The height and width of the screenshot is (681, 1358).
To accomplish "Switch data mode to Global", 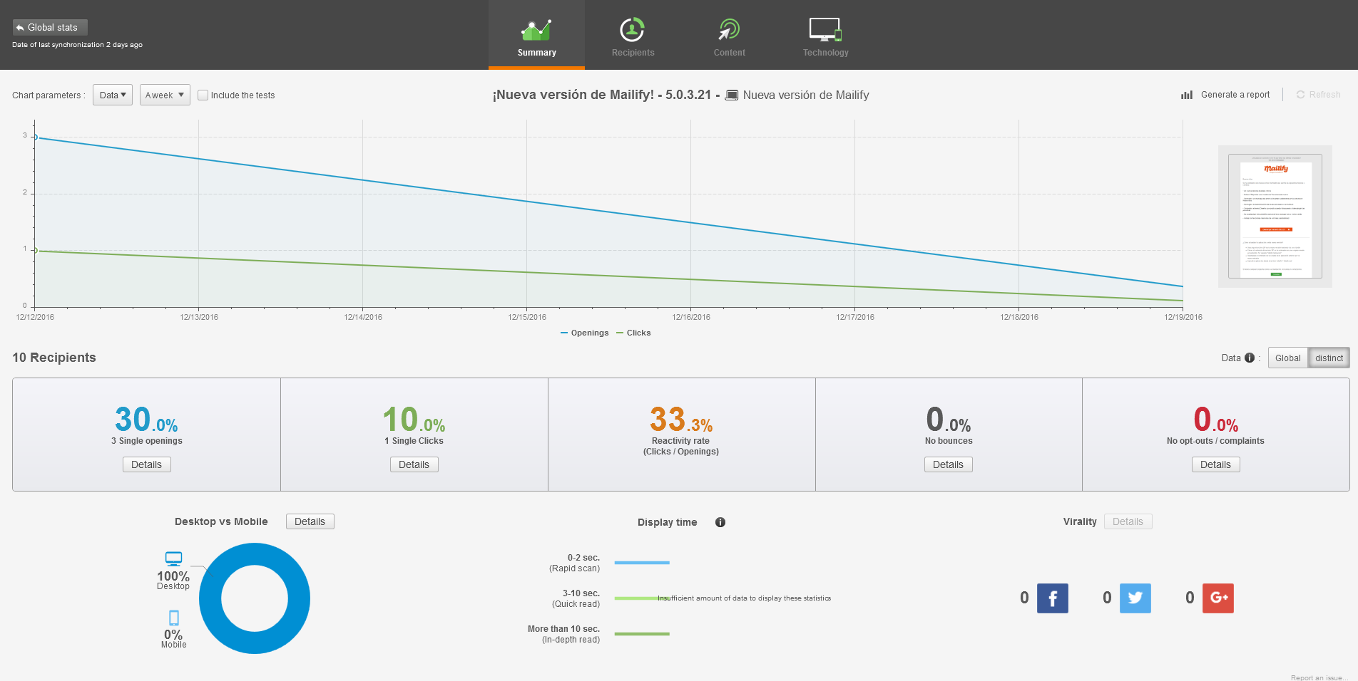I will (1287, 358).
